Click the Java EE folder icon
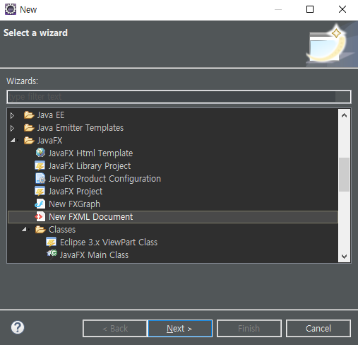 pyautogui.click(x=29, y=115)
